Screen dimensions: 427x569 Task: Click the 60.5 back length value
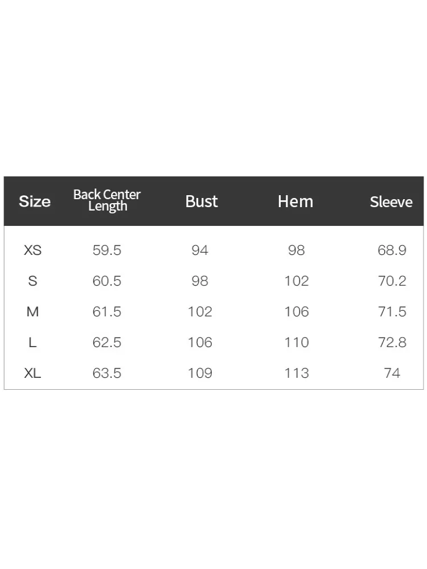107,281
